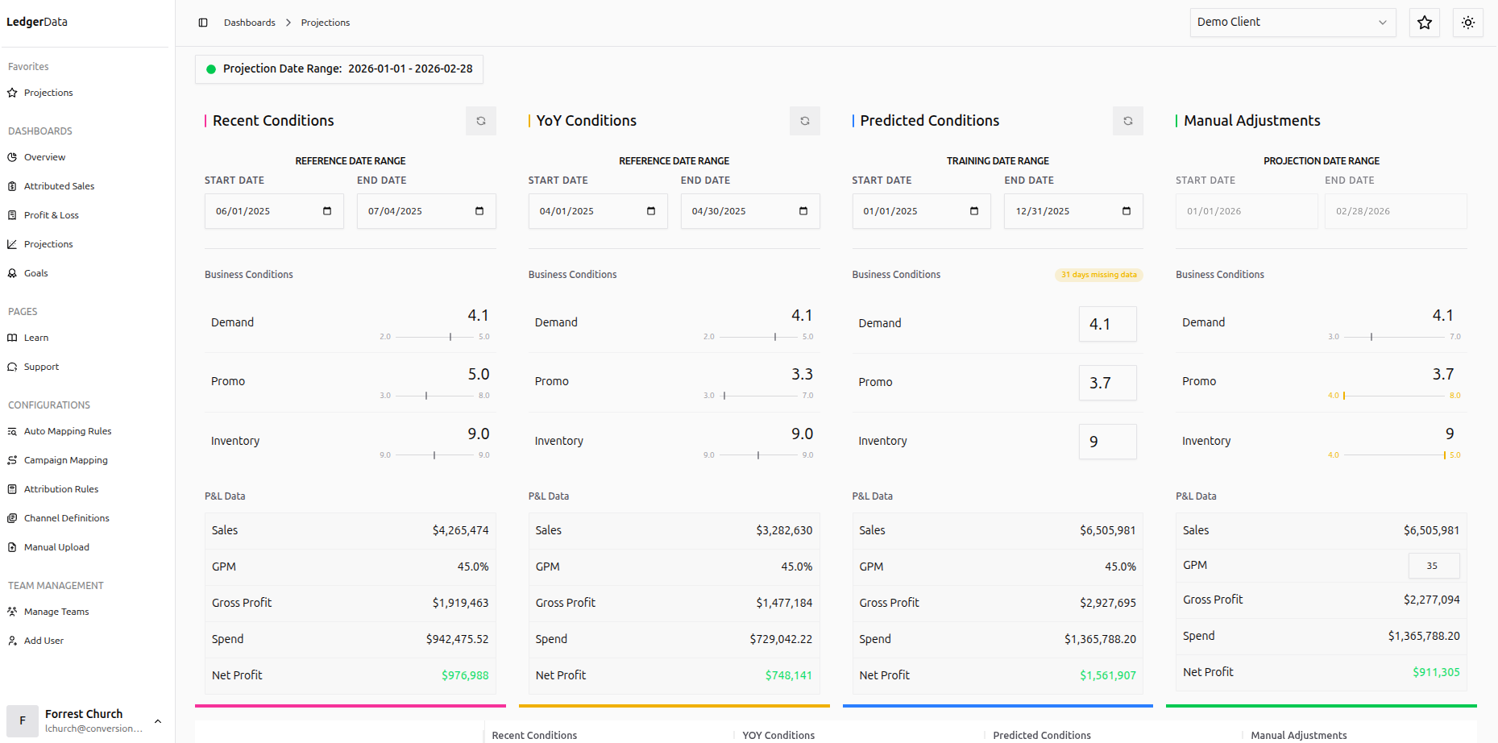Viewport: 1498px width, 743px height.
Task: Open calendar for training start date 01/01/2025
Action: tap(974, 211)
